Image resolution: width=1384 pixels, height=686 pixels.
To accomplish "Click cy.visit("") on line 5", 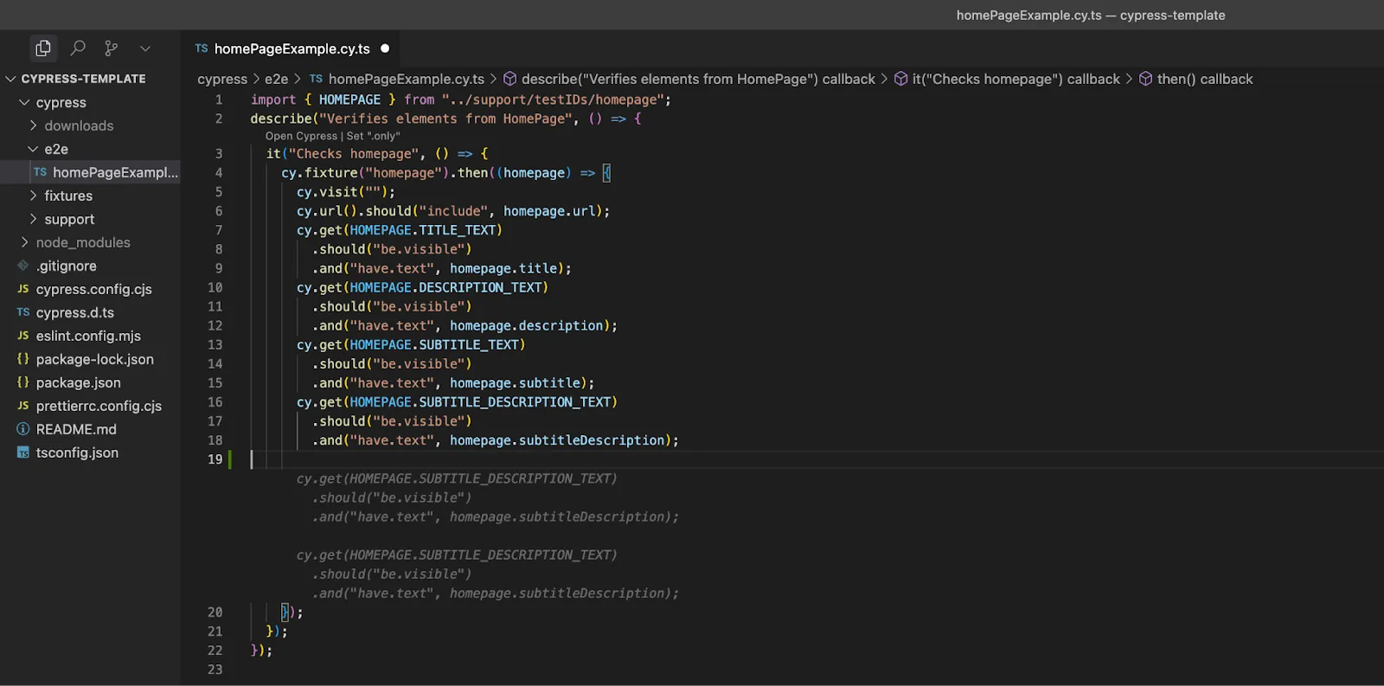I will [x=346, y=192].
